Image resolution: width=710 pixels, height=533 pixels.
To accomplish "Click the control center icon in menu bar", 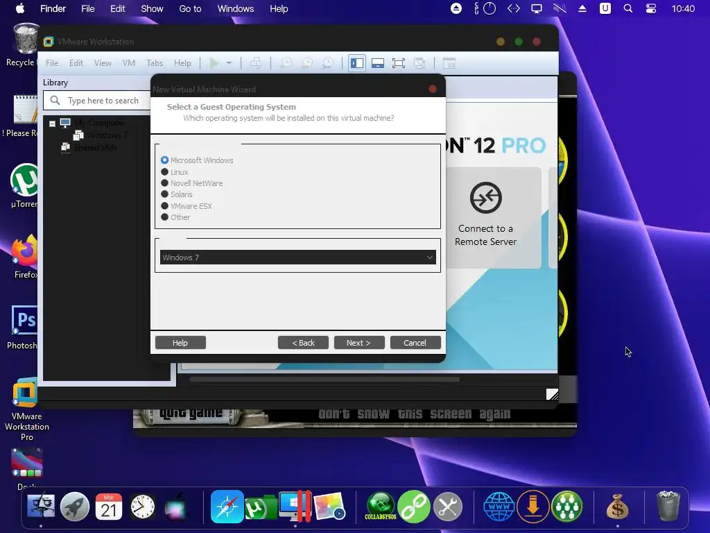I will (651, 8).
